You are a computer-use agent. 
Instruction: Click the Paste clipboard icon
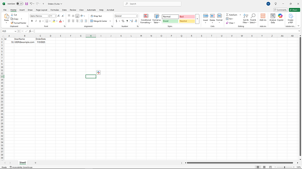click(x=7, y=16)
